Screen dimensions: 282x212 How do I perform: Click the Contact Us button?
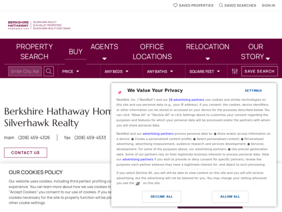pyautogui.click(x=25, y=153)
